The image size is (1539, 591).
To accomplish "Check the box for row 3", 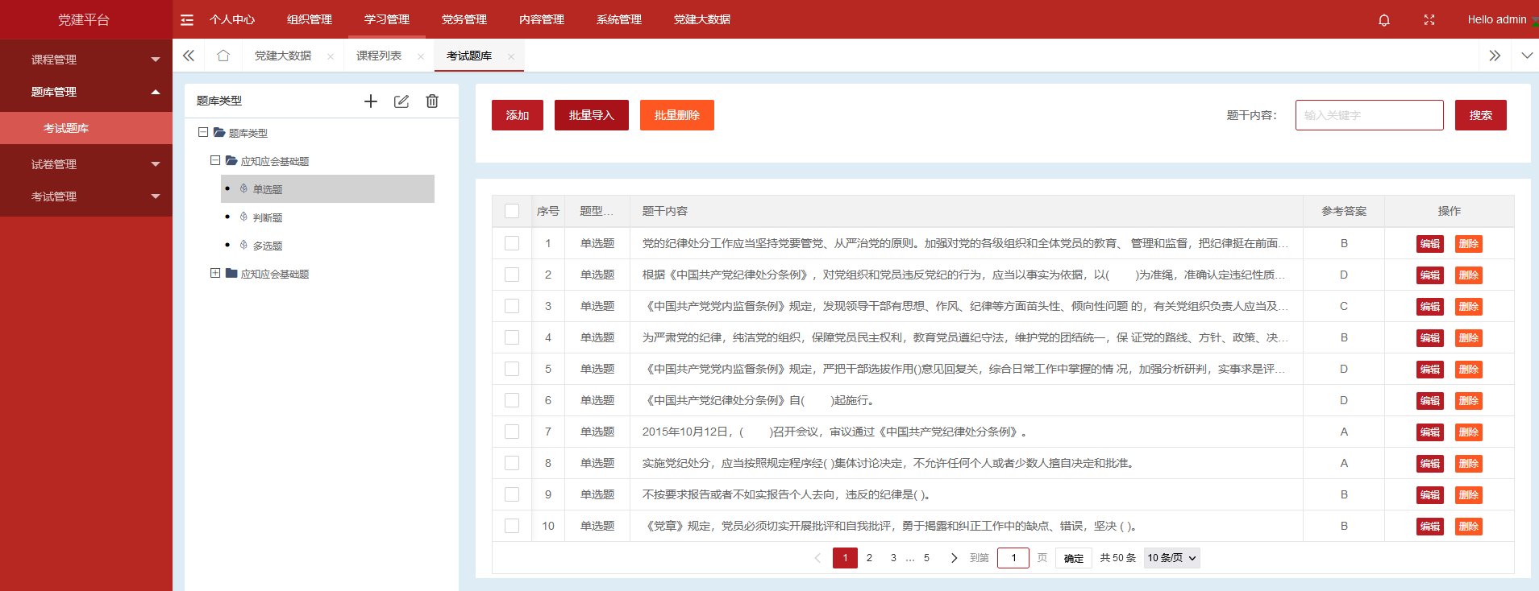I will click(512, 306).
